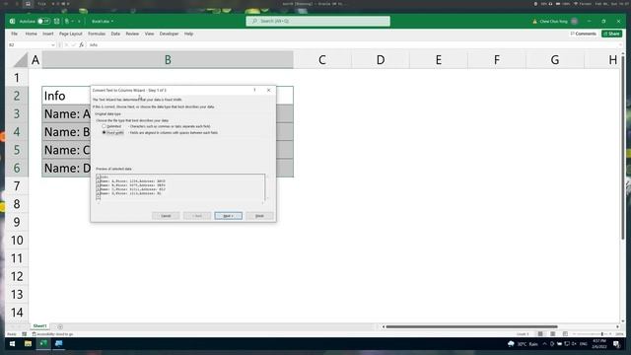Select column E header
631x355 pixels.
(x=438, y=60)
